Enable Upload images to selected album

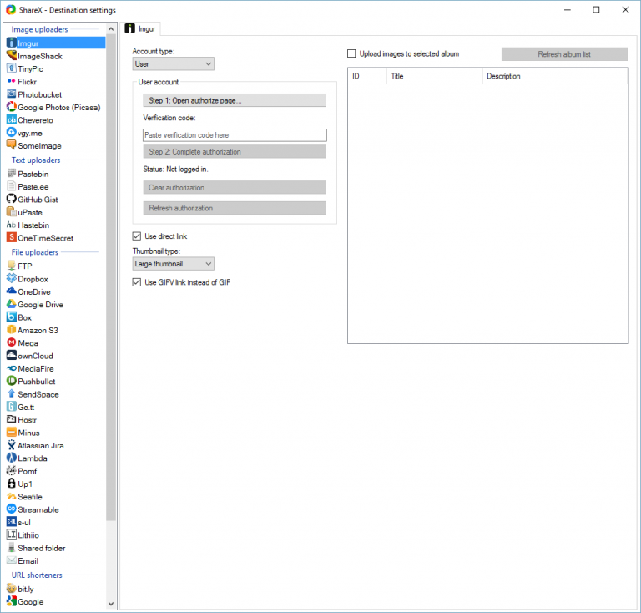click(x=351, y=53)
